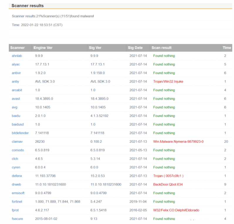The width and height of the screenshot is (234, 224).
Task: Select the BackDoor.Qbot.634 detection result
Action: 168,184
